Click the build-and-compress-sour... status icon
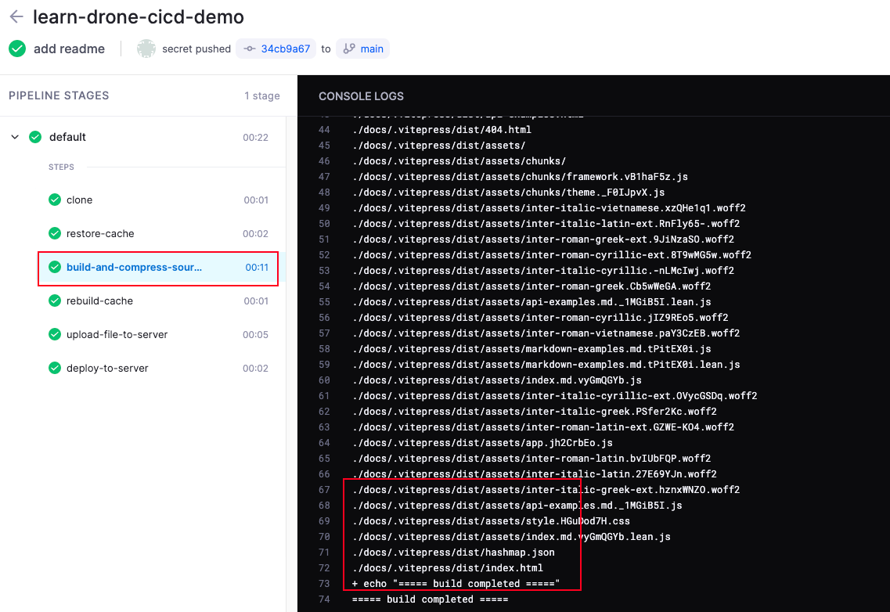The height and width of the screenshot is (612, 890). click(x=55, y=267)
